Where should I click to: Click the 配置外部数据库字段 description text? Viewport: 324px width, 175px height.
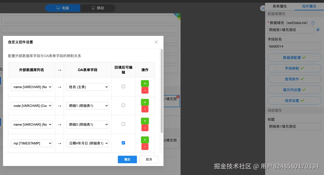[45, 56]
